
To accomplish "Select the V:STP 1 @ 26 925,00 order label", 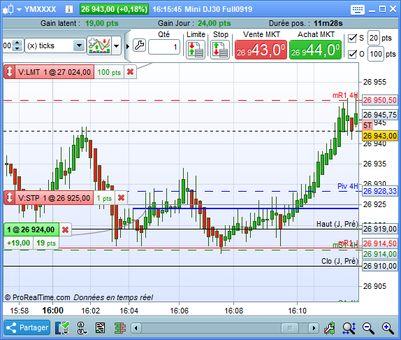I will [54, 198].
